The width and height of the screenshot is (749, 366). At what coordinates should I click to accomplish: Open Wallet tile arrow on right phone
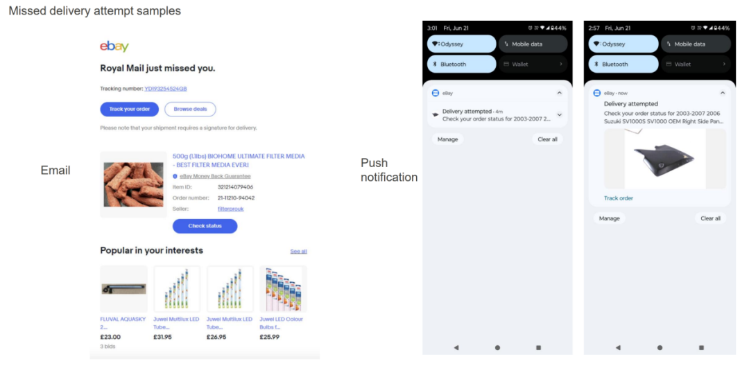(x=723, y=64)
